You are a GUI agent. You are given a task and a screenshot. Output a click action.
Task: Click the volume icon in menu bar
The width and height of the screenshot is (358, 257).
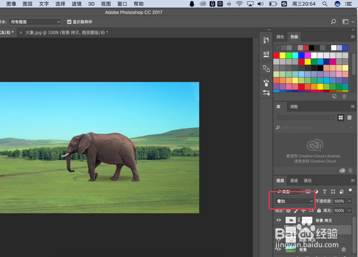point(261,4)
